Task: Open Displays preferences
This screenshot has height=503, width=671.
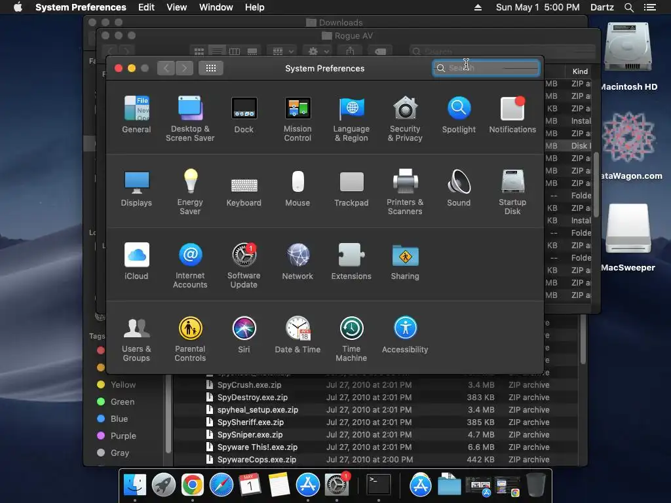Action: [136, 188]
